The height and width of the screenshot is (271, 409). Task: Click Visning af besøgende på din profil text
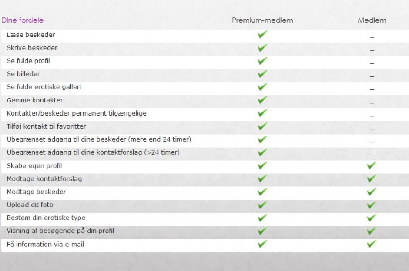[60, 231]
